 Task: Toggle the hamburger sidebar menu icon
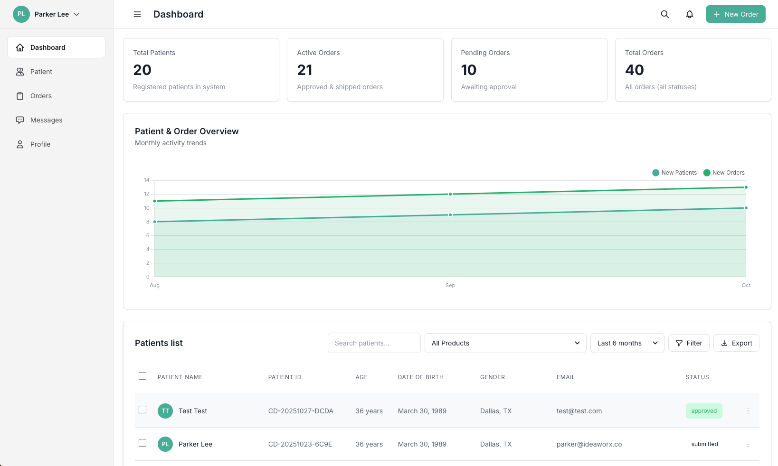point(137,14)
